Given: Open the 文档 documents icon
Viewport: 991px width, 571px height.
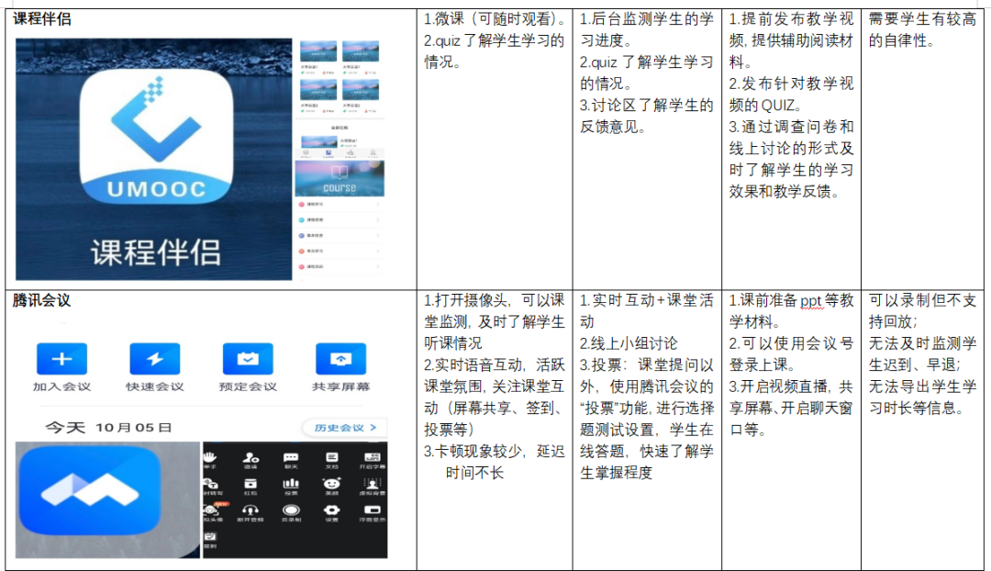Looking at the screenshot, I should point(332,456).
